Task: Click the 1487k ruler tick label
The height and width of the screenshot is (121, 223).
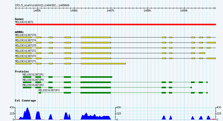Action: (x=110, y=11)
